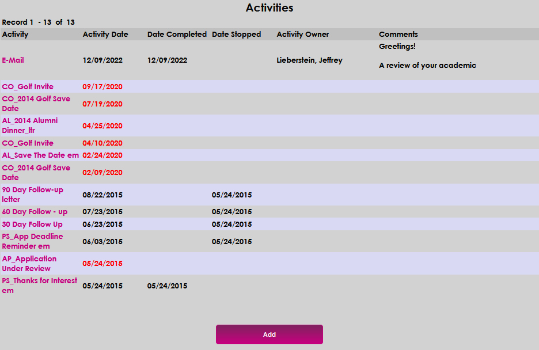The width and height of the screenshot is (539, 350).
Task: Click the Date Completed column header
Action: (177, 34)
